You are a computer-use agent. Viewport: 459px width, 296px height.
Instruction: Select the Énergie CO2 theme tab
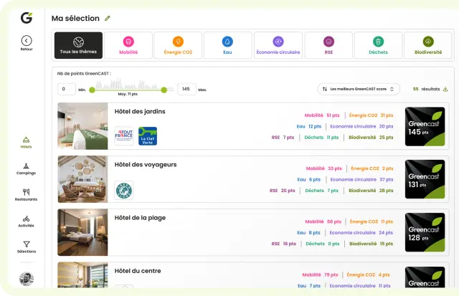(178, 45)
